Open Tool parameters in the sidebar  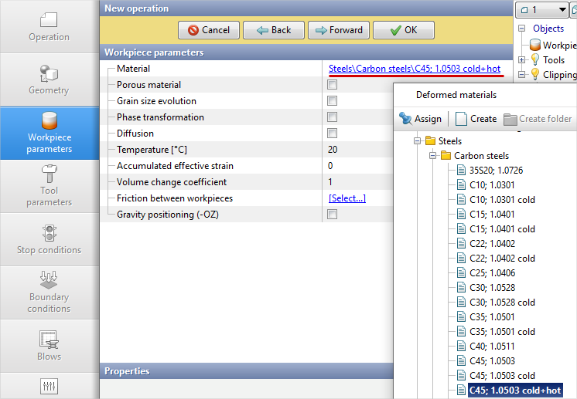click(49, 185)
